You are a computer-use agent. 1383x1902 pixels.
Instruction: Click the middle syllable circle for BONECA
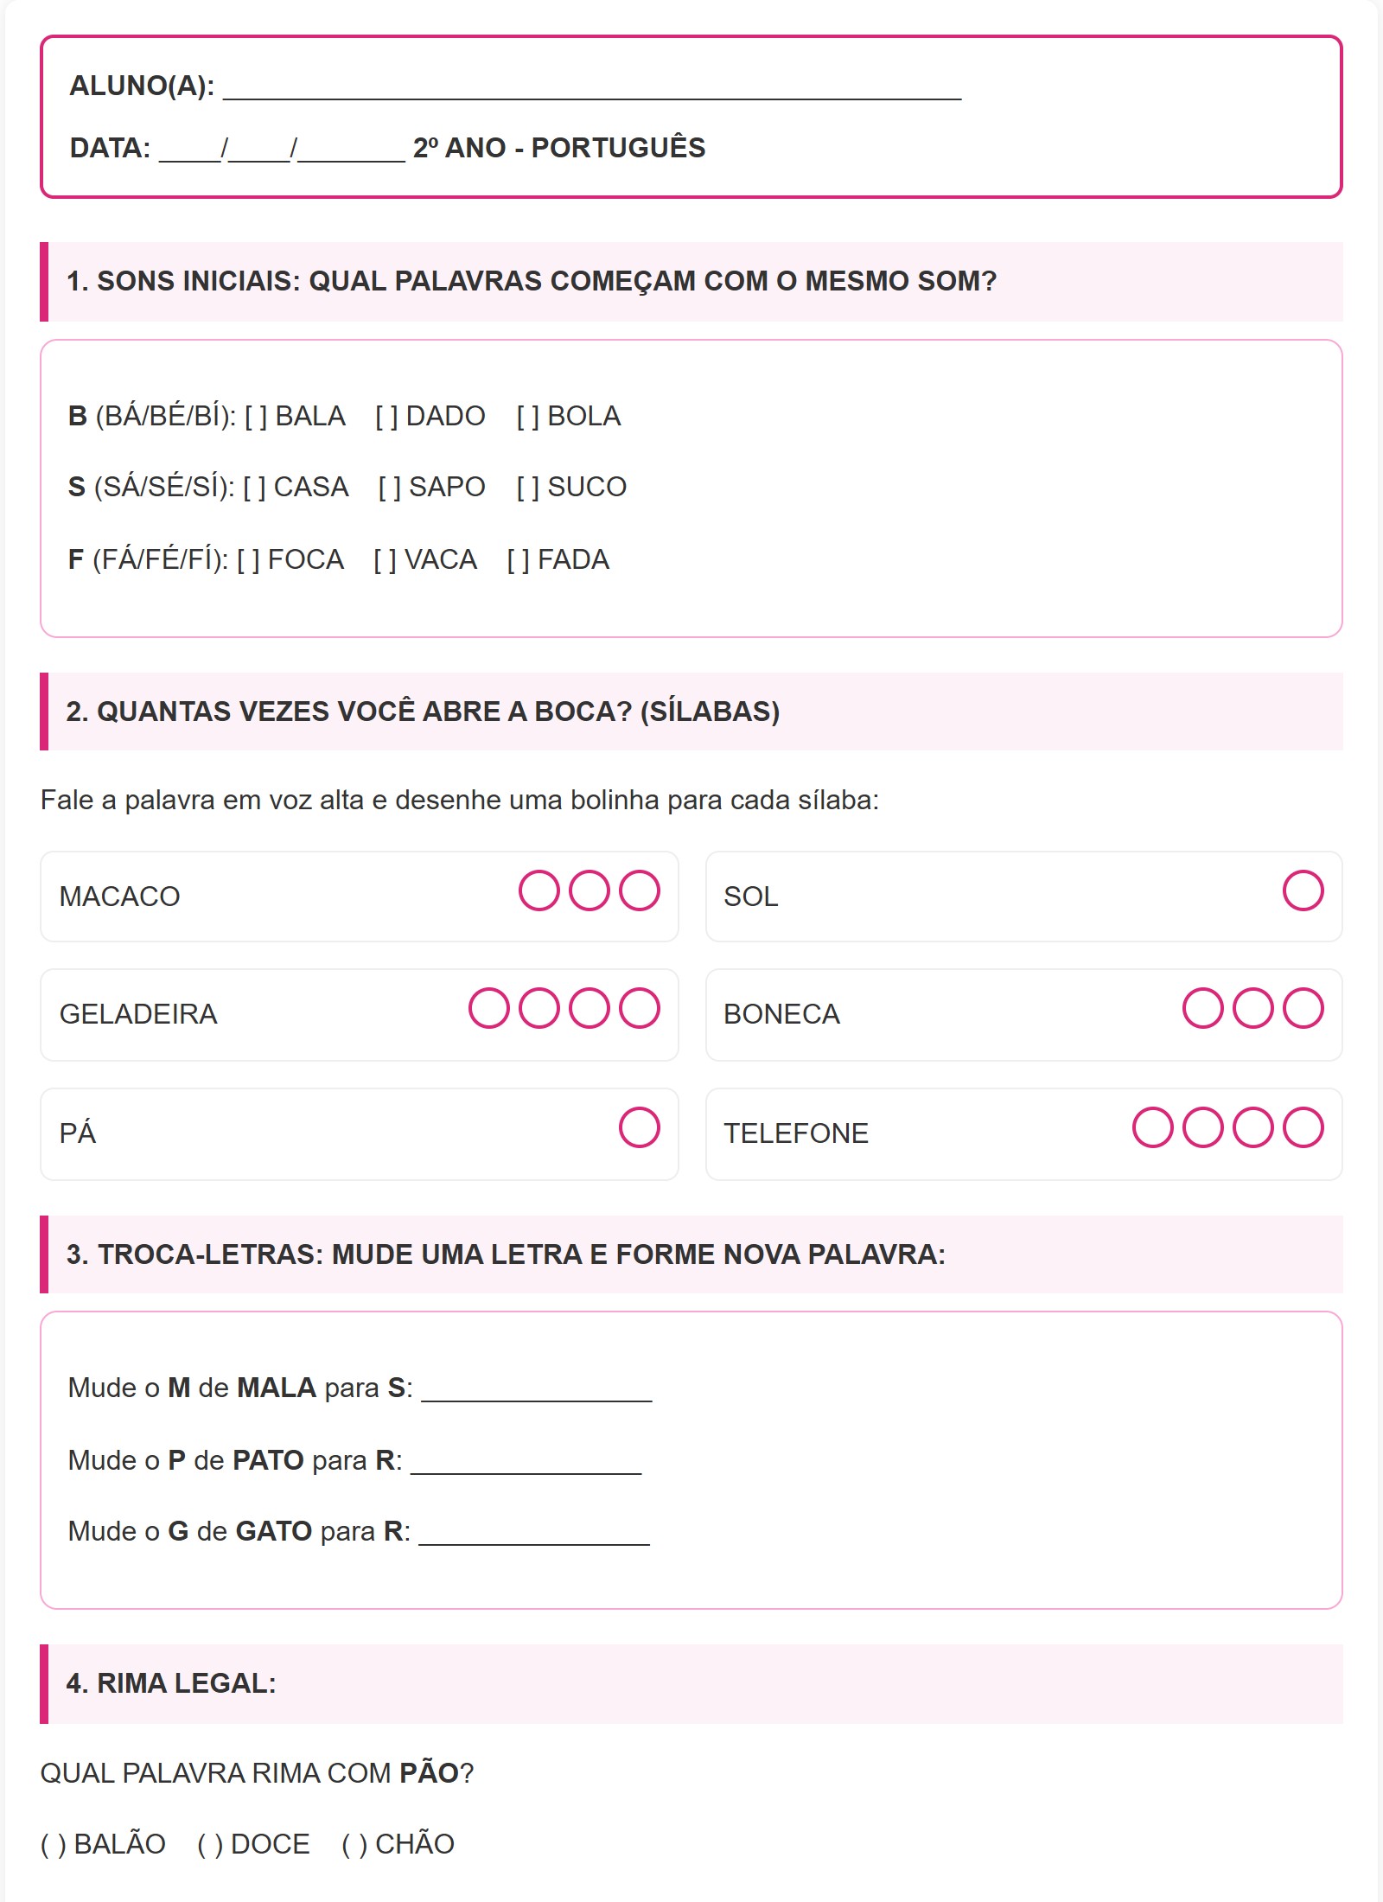1252,1009
